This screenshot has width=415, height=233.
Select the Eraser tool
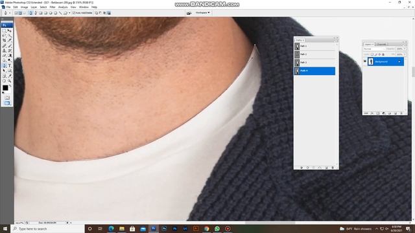[x=5, y=56]
